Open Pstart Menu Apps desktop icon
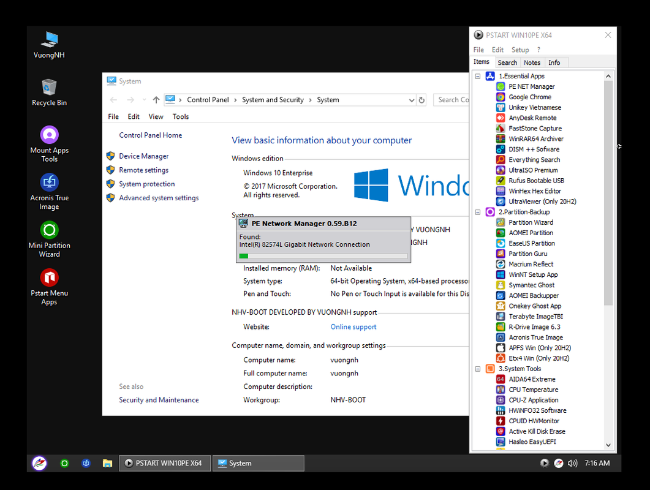The width and height of the screenshot is (650, 490). (x=50, y=287)
